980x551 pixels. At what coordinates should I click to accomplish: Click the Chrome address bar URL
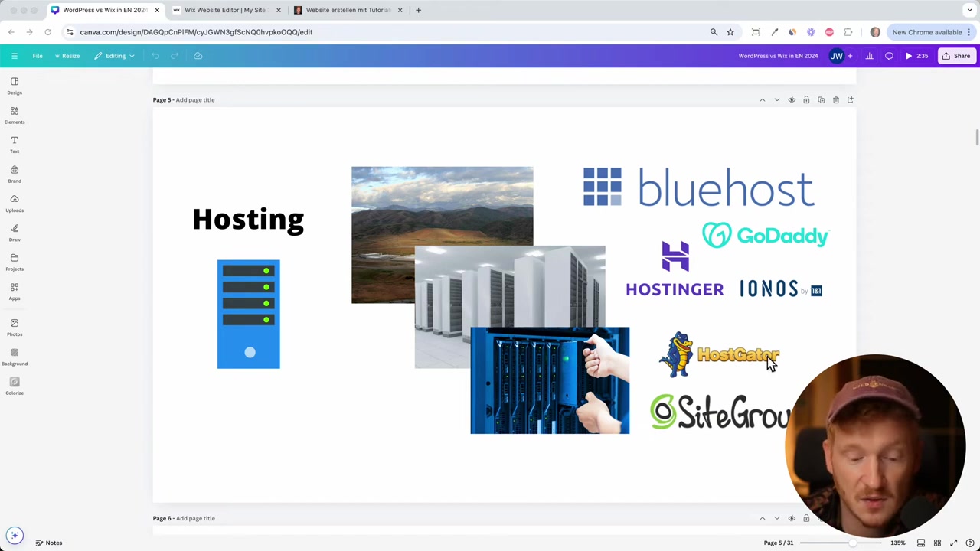click(x=196, y=32)
